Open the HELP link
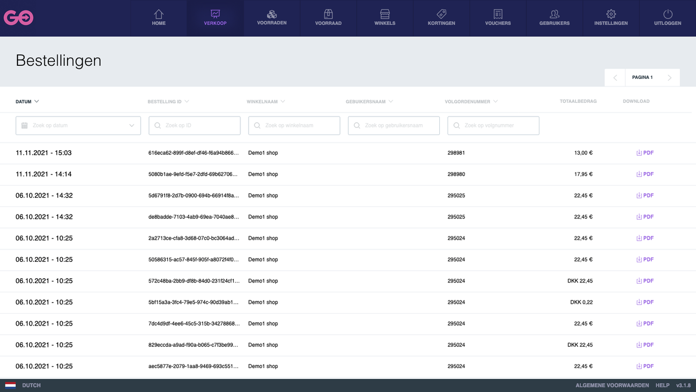This screenshot has height=392, width=696. click(x=662, y=385)
